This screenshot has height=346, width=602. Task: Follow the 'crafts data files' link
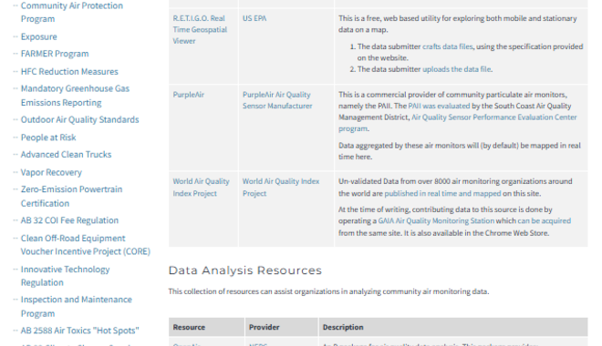[x=448, y=46]
